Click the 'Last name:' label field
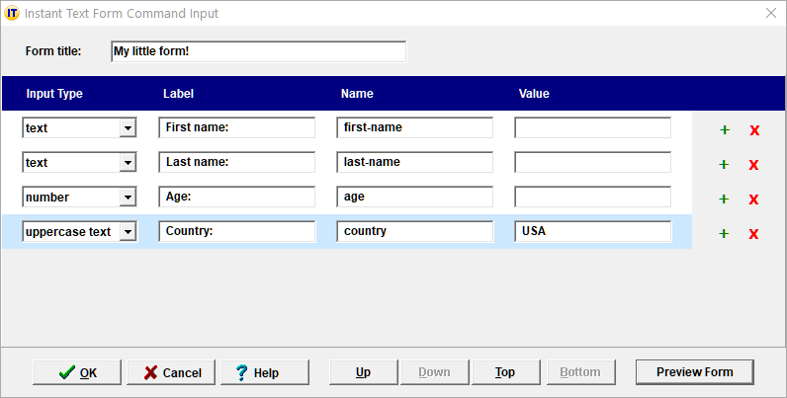Image resolution: width=787 pixels, height=398 pixels. coord(237,162)
